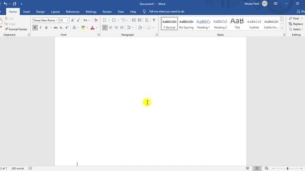This screenshot has width=305, height=171.
Task: Apply the No Spacing style
Action: [x=186, y=24]
